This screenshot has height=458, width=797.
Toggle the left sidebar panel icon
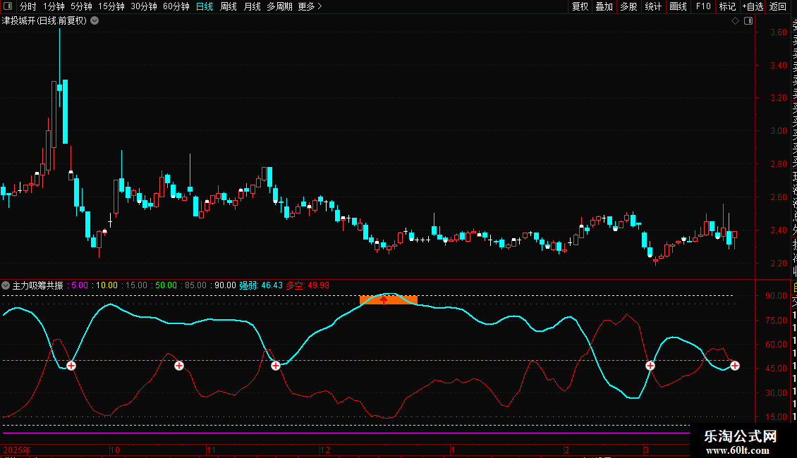(8, 6)
